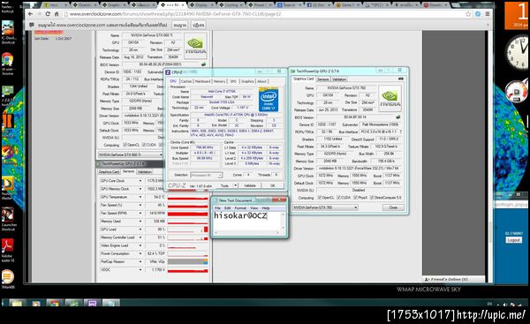Viewport: 530px width, 324px height.
Task: Click the Tools button in CPU-Z
Action: click(x=224, y=185)
